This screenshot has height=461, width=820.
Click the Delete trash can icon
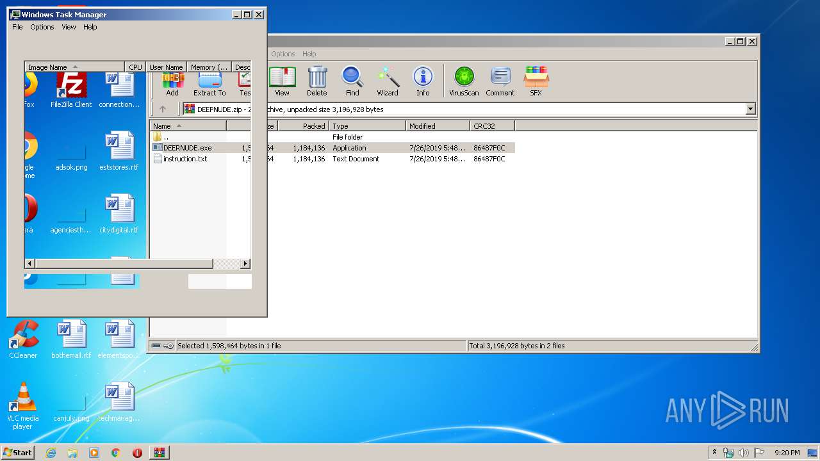316,81
